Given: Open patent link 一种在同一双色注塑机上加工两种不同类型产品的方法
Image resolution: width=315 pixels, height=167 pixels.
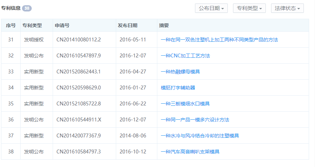Looking at the screenshot, I should click(x=219, y=40).
